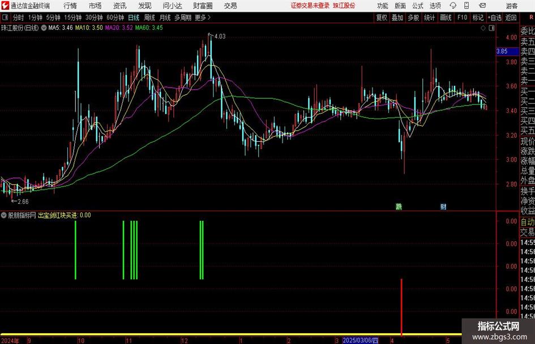The width and height of the screenshot is (535, 344).
Task: Open the 市场 menu
Action: (95, 6)
